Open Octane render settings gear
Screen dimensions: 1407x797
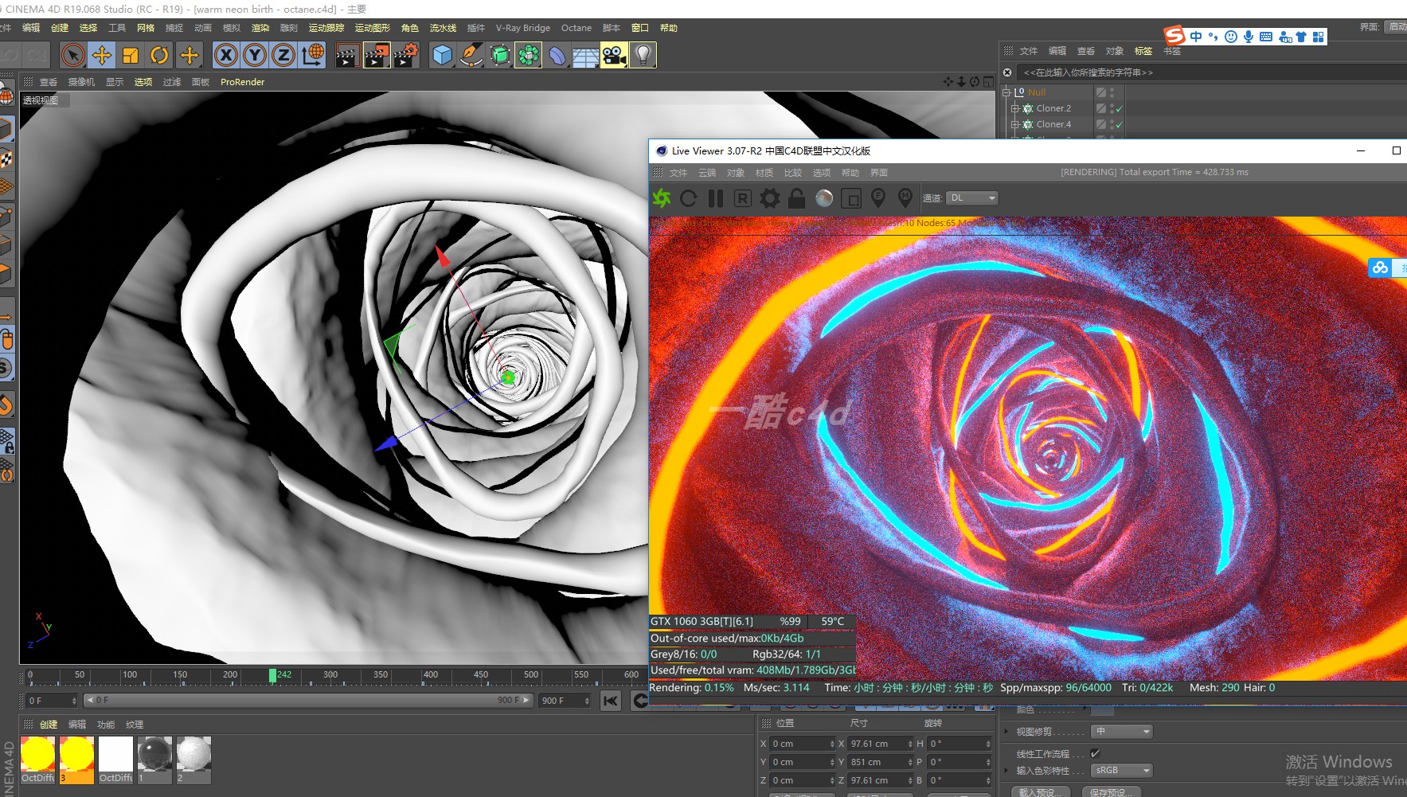pos(769,198)
